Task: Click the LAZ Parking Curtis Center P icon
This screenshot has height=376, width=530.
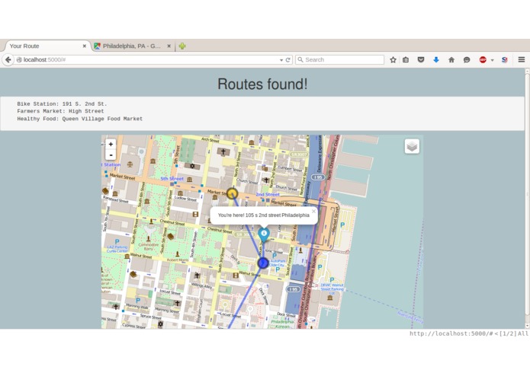Action: (117, 242)
